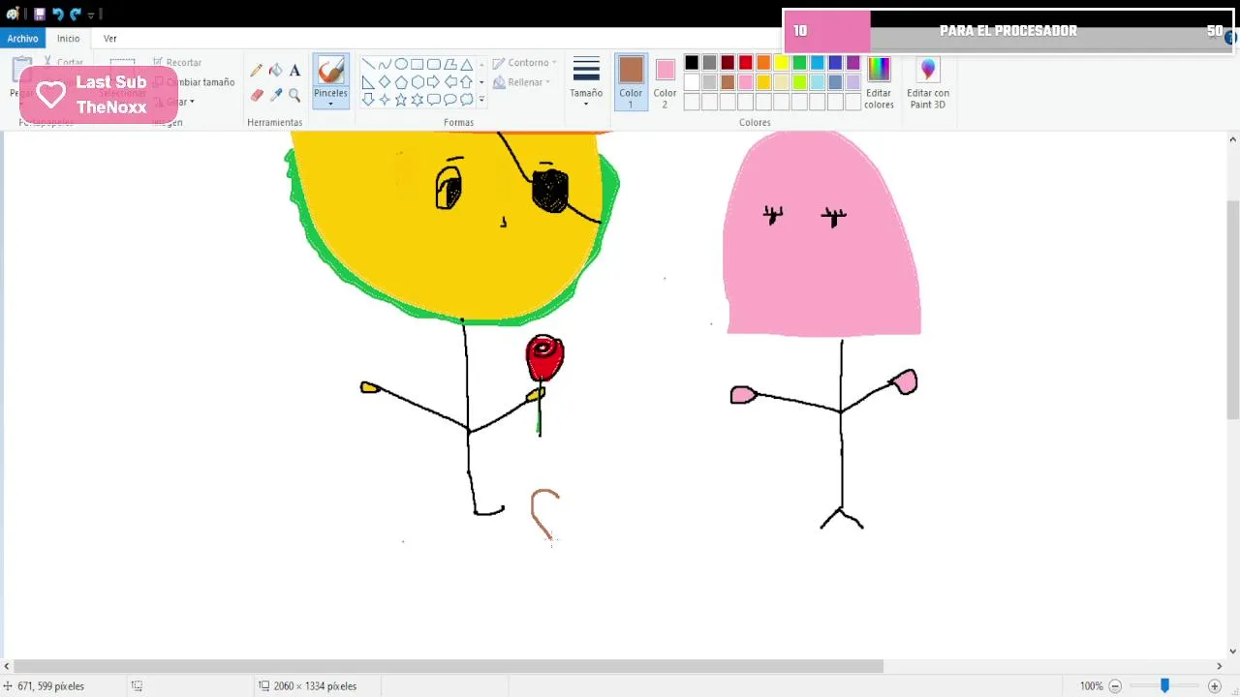Pick the white color swatch

(692, 82)
